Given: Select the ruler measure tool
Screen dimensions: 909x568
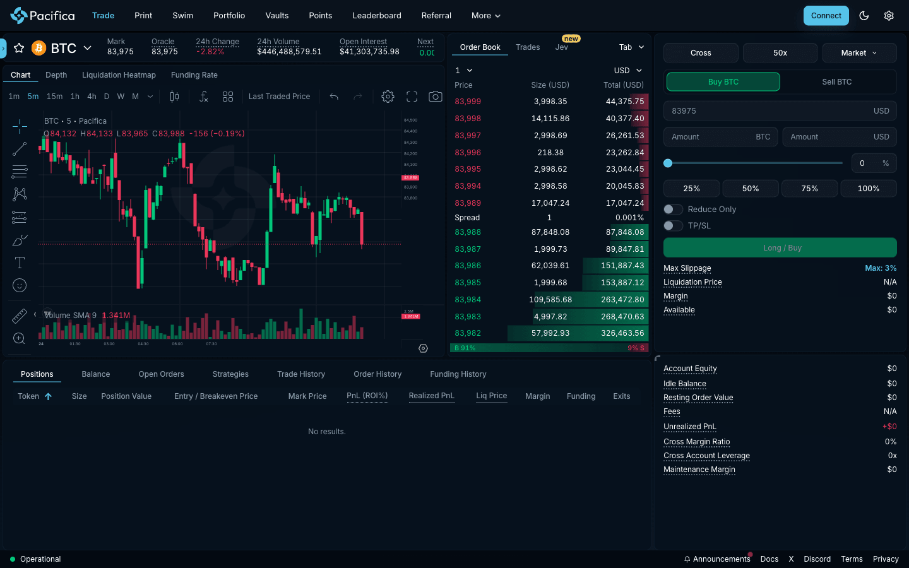Looking at the screenshot, I should pyautogui.click(x=20, y=316).
